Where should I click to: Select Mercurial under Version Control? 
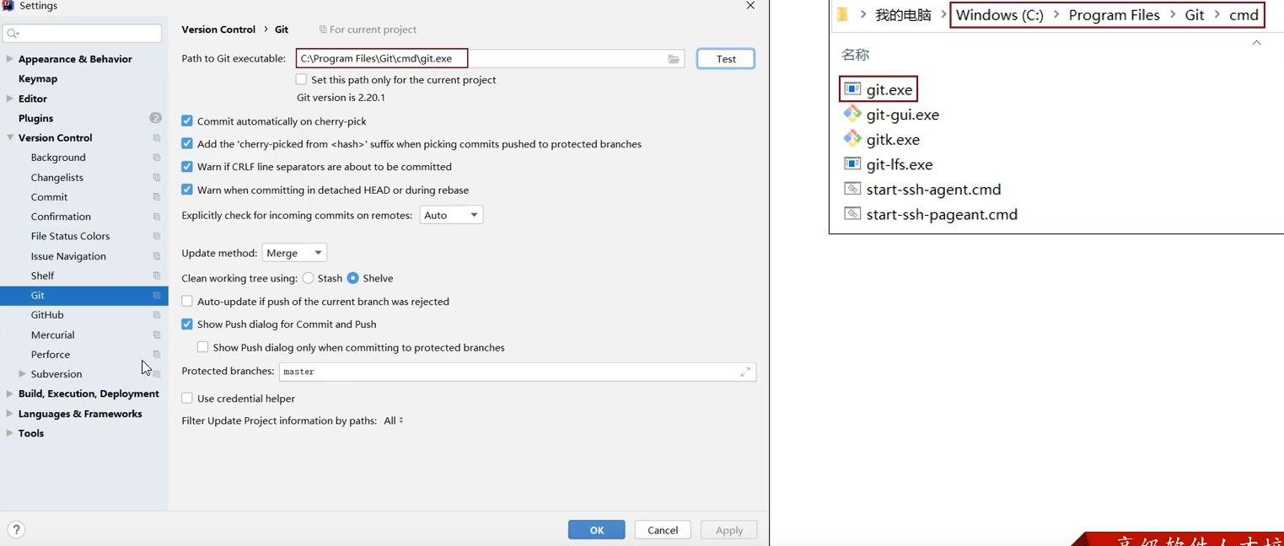52,335
